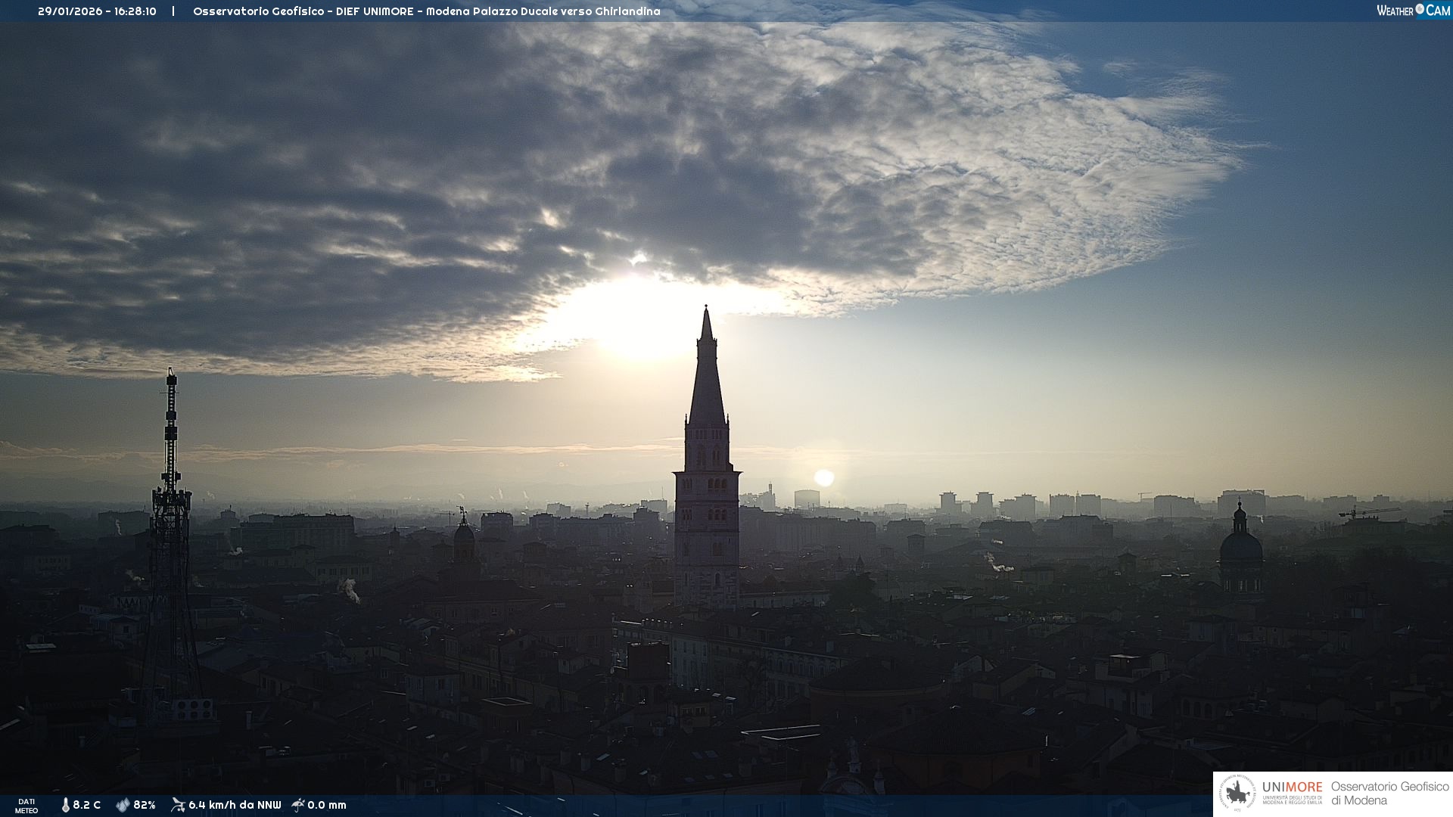1453x817 pixels.
Task: Click the 8.2 C temperature reading
Action: (87, 805)
